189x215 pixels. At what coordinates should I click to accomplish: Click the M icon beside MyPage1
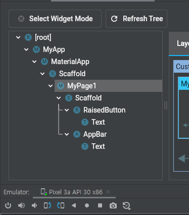pos(61,86)
